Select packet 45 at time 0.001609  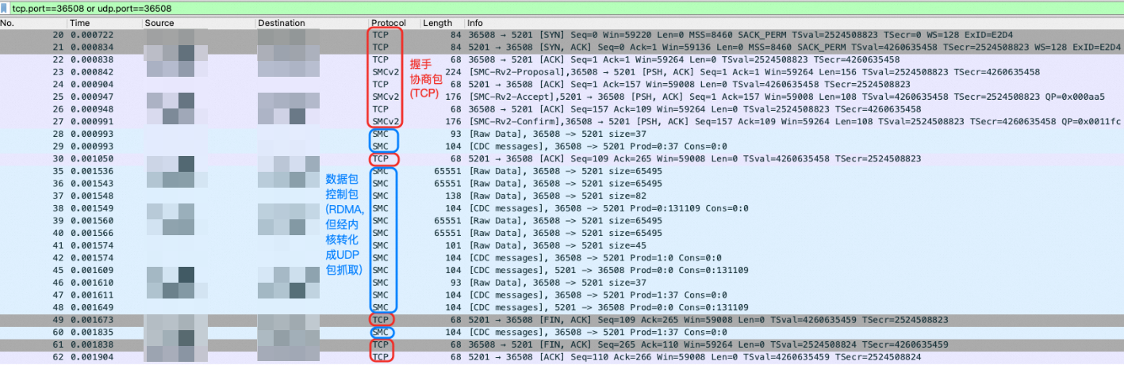[562, 270]
